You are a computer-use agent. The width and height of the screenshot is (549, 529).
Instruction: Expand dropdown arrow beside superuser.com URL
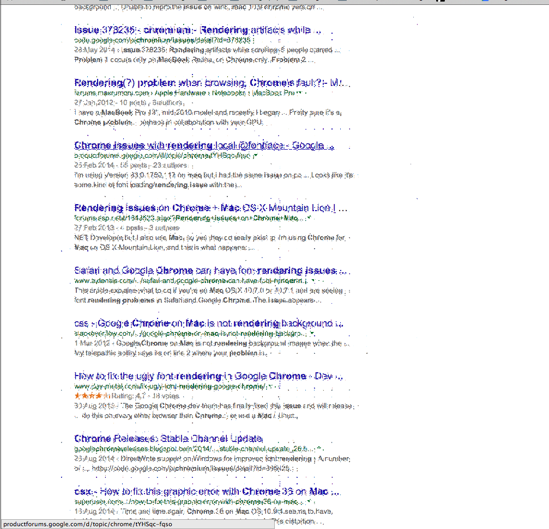tap(309, 501)
